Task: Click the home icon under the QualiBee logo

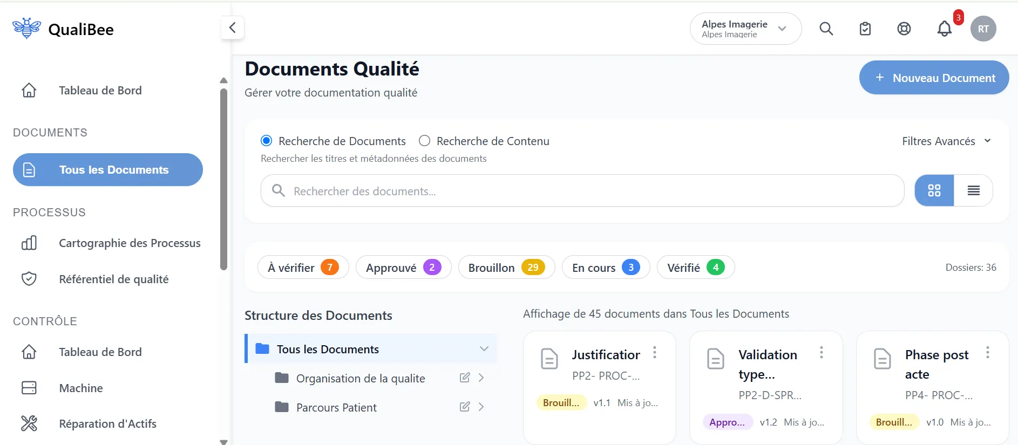Action: 29,90
